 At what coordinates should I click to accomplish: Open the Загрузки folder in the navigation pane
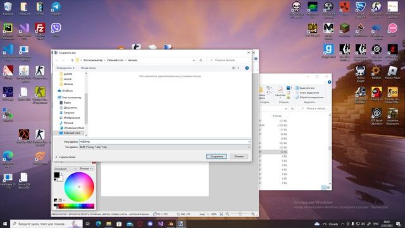(x=67, y=113)
